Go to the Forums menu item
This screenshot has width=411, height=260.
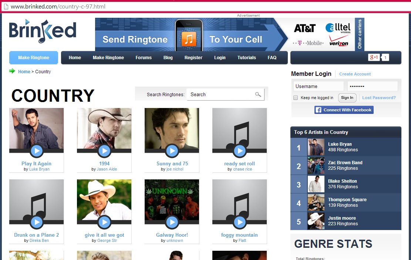coord(144,58)
